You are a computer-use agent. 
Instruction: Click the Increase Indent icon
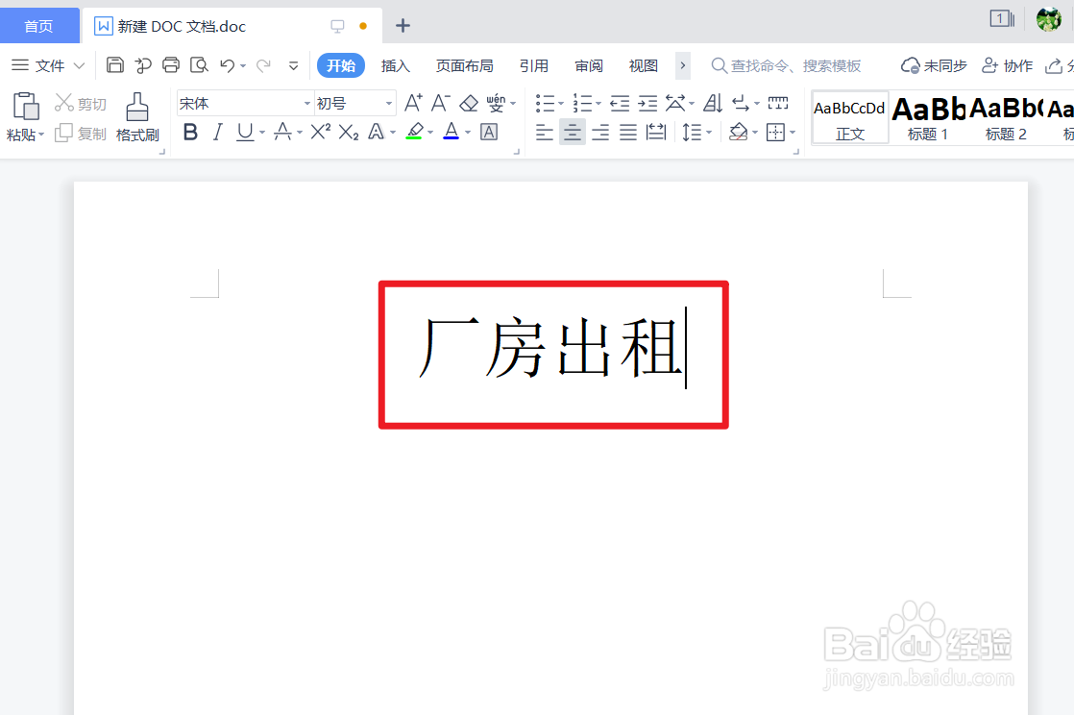(647, 103)
